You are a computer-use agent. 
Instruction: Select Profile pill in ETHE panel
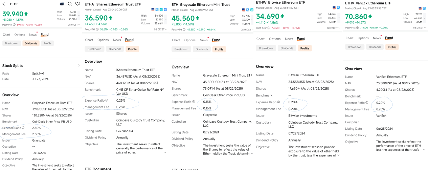pos(47,43)
